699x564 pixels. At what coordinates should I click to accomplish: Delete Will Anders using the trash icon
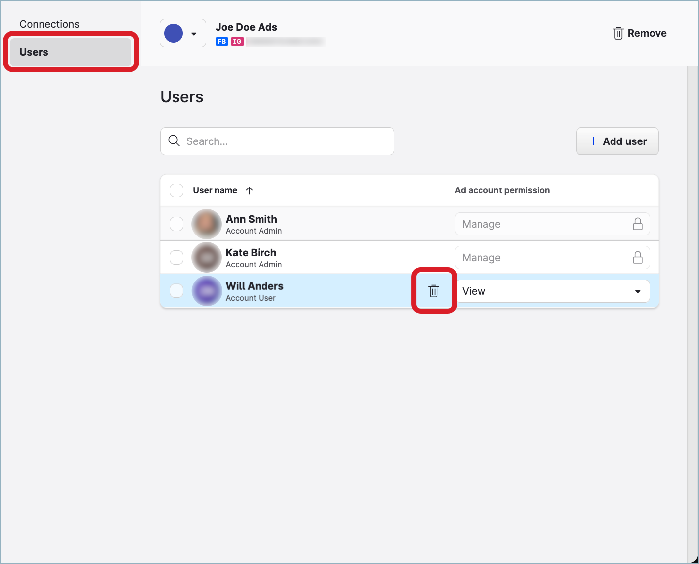434,291
